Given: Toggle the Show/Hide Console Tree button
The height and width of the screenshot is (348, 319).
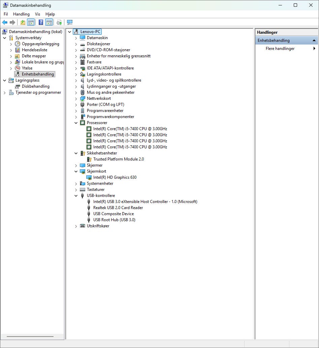Looking at the screenshot, I should 31,22.
